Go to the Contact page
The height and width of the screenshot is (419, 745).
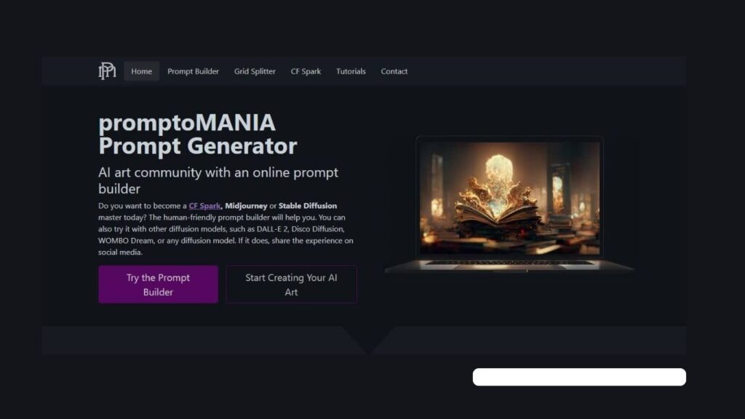pos(394,71)
